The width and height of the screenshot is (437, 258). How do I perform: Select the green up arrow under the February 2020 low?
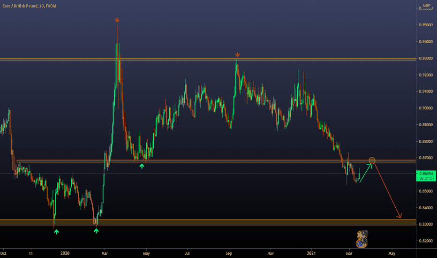[96, 231]
